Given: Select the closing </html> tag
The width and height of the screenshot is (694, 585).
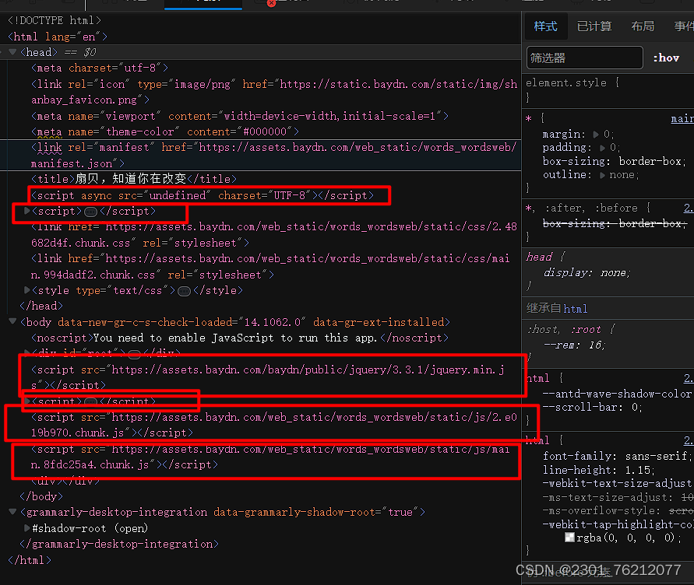Looking at the screenshot, I should point(30,560).
